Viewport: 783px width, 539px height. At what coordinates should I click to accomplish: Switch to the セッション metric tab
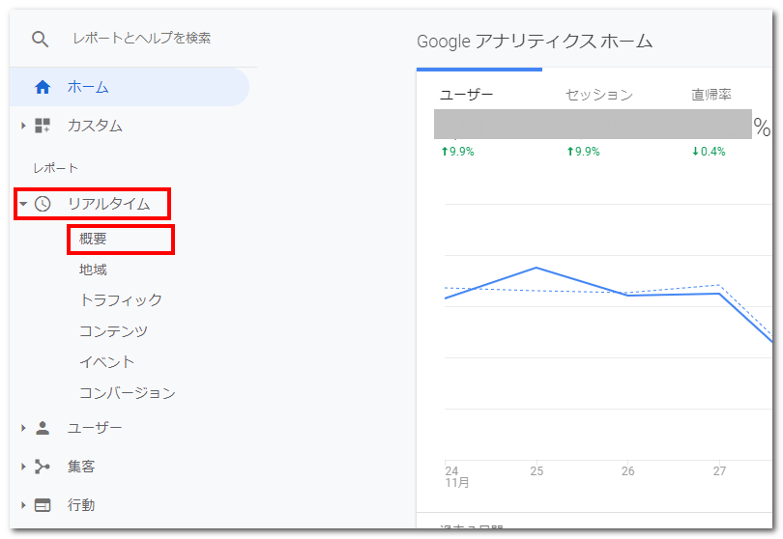(x=598, y=95)
